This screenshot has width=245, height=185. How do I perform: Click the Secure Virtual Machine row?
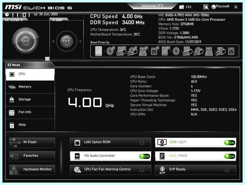pos(164,105)
